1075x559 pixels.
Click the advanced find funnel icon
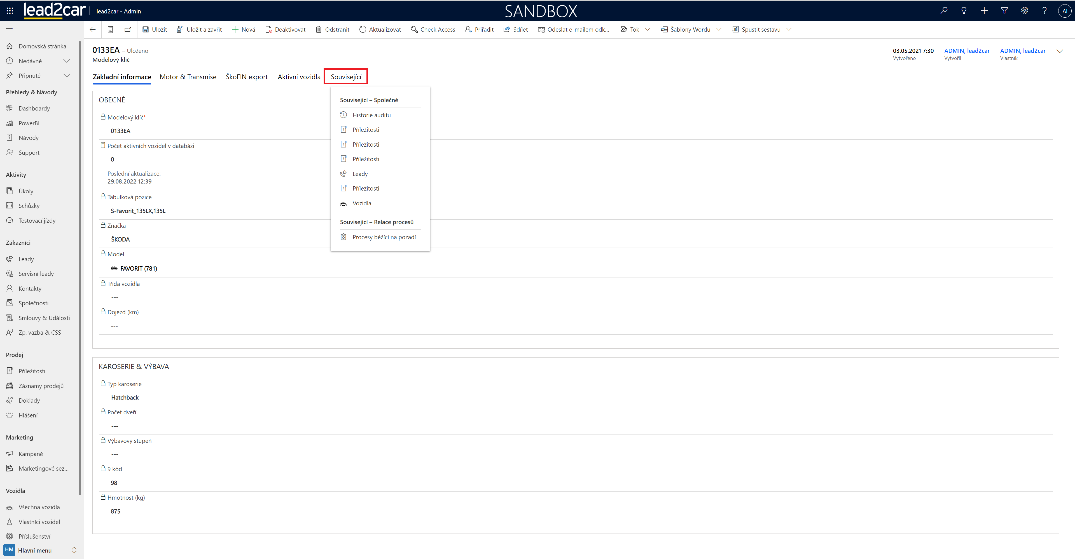click(1004, 11)
